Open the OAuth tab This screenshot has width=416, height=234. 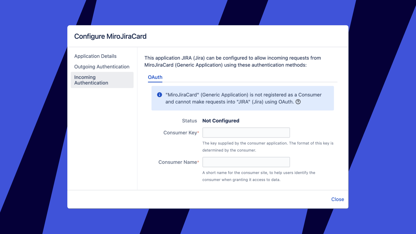pos(155,77)
